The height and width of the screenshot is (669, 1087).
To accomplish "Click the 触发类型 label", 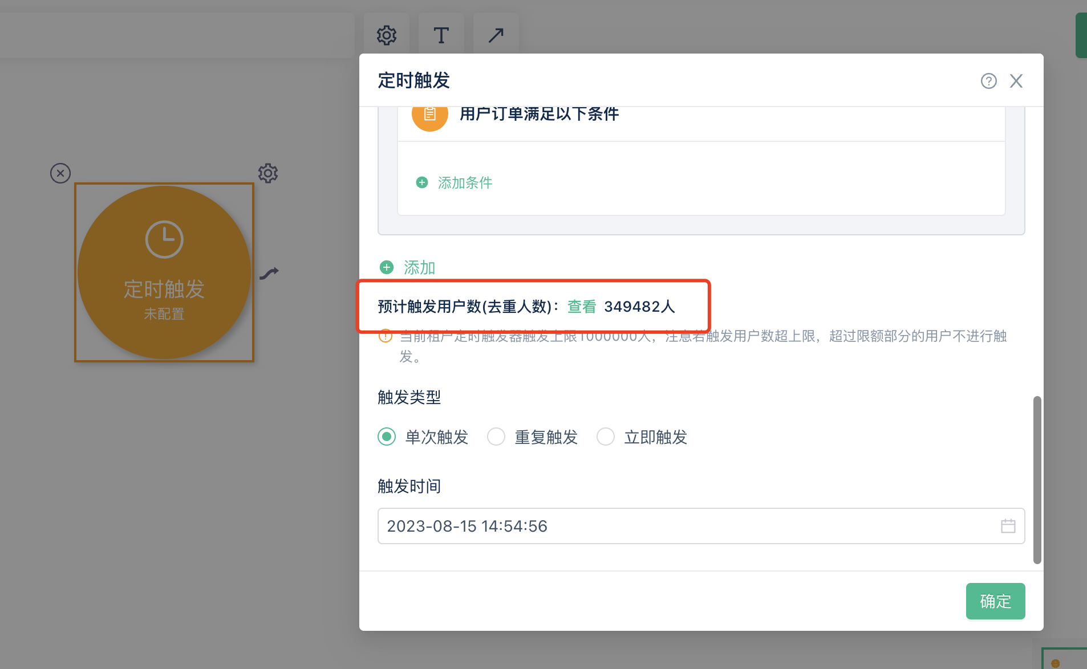I will 409,397.
